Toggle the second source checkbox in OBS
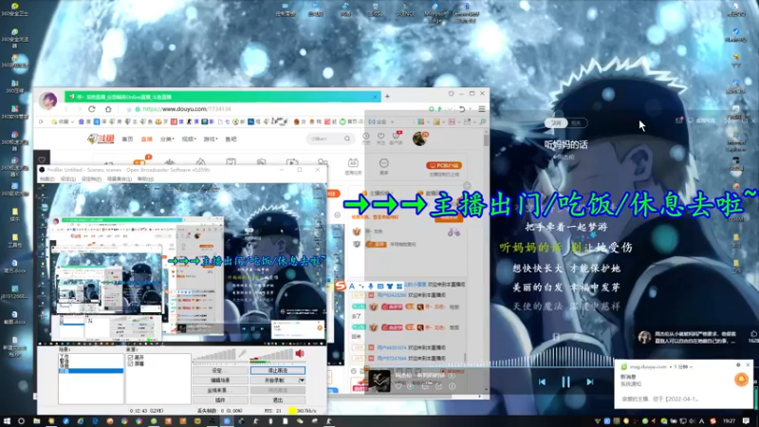Viewport: 759px width, 427px height. 130,363
